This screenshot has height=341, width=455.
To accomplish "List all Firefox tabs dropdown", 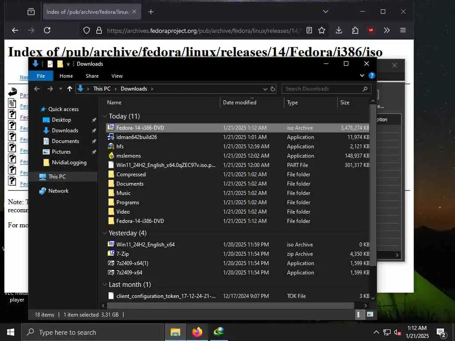I will click(326, 12).
